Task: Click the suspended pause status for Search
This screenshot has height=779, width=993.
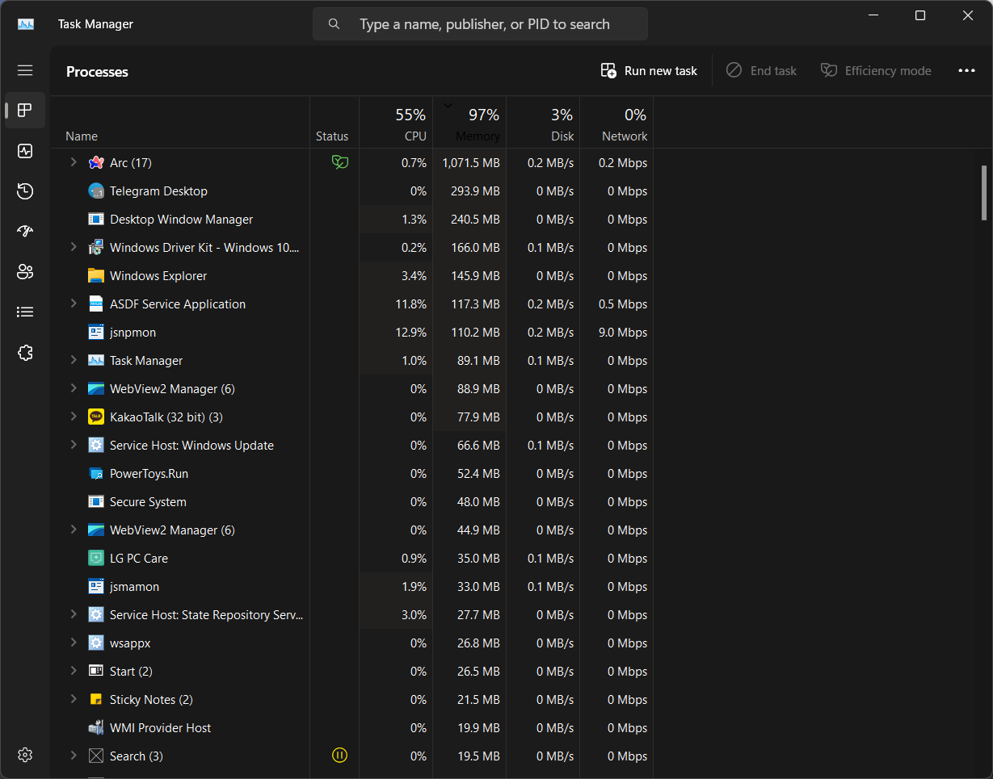Action: 340,756
